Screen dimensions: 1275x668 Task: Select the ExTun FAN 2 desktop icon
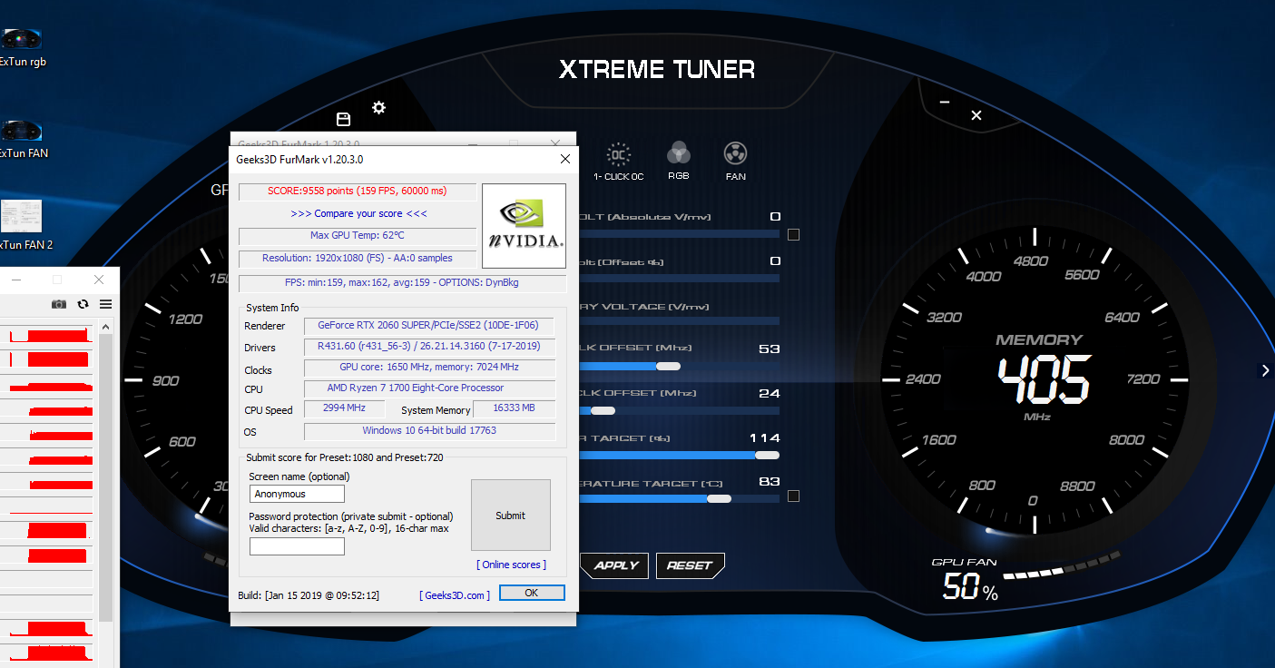click(24, 225)
